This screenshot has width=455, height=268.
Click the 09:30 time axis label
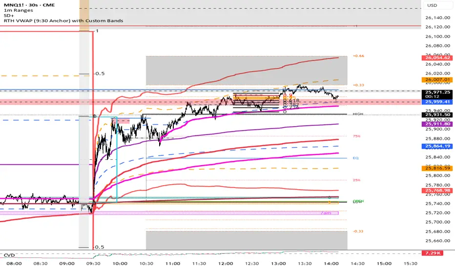pyautogui.click(x=93, y=264)
